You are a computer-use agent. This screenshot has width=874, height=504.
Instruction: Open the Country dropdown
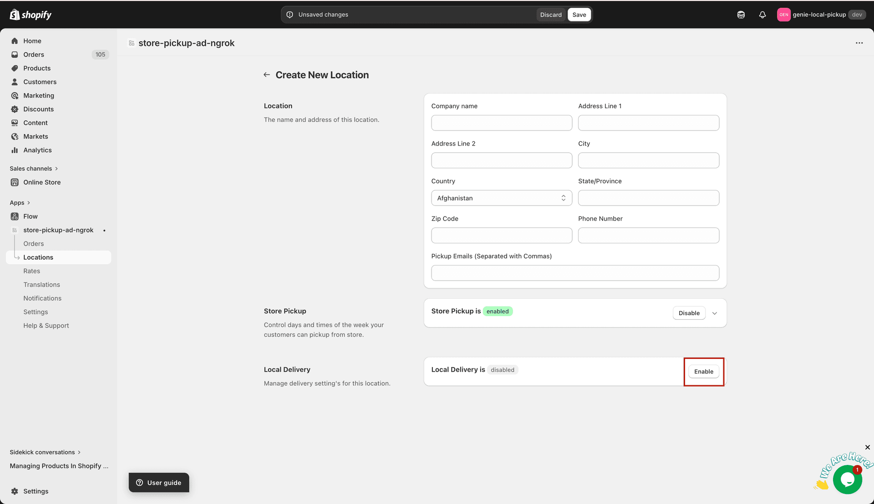pyautogui.click(x=501, y=198)
